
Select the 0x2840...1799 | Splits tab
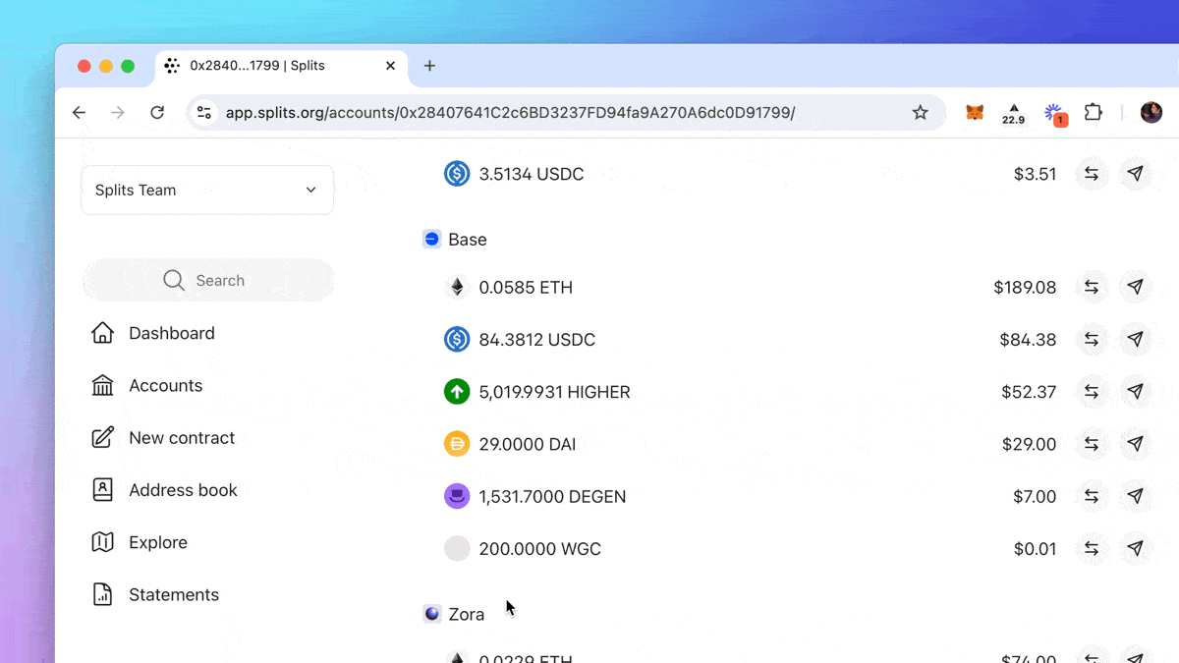pyautogui.click(x=281, y=66)
